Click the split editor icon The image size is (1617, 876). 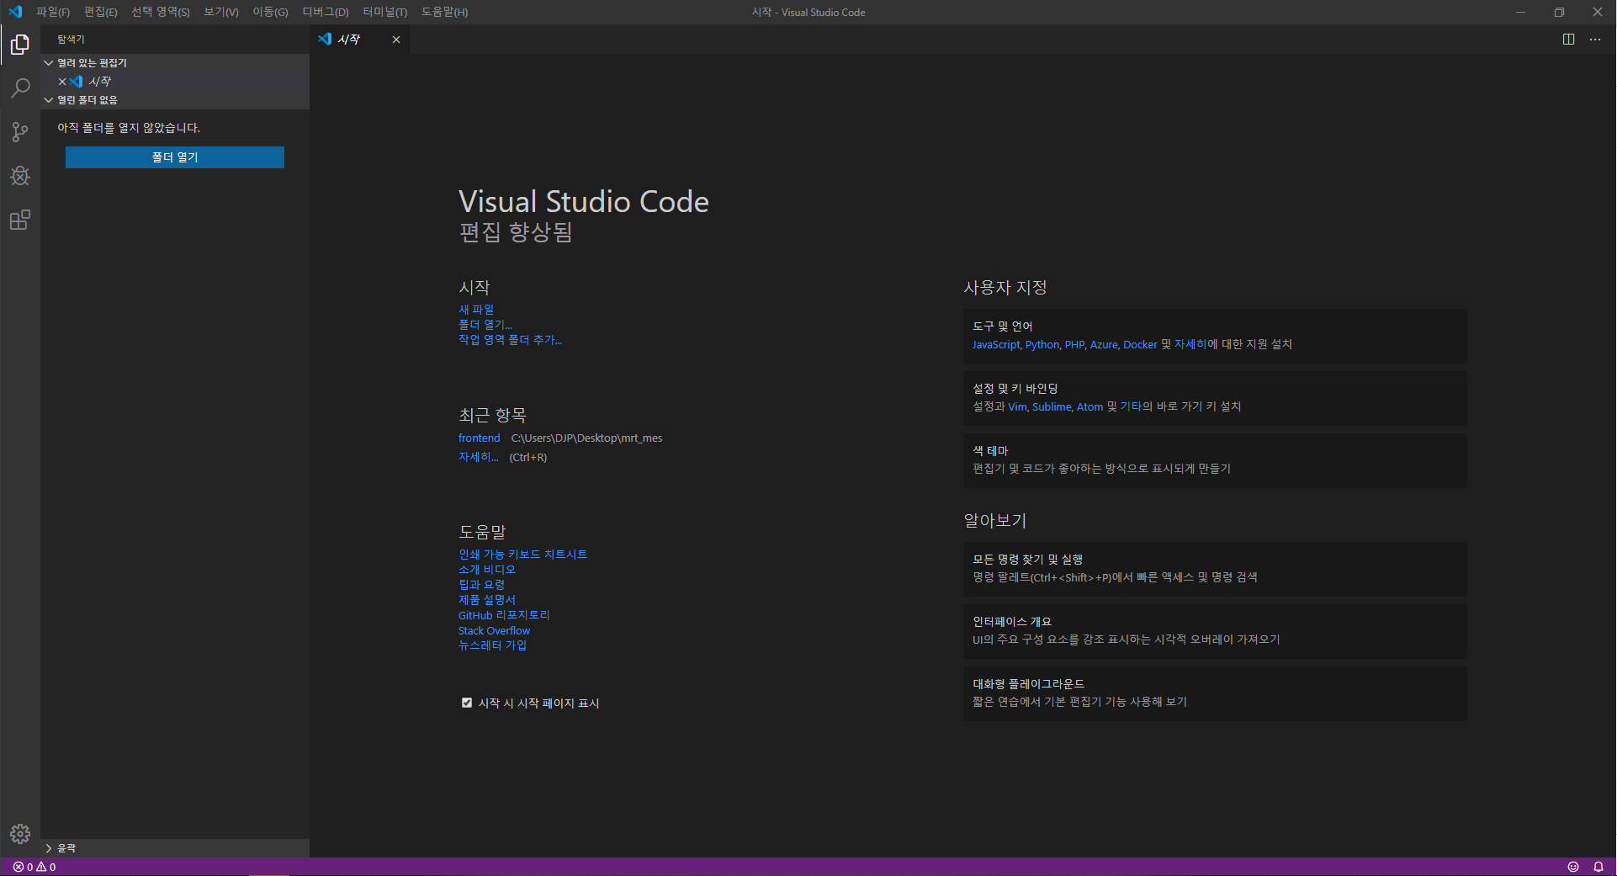[1568, 40]
